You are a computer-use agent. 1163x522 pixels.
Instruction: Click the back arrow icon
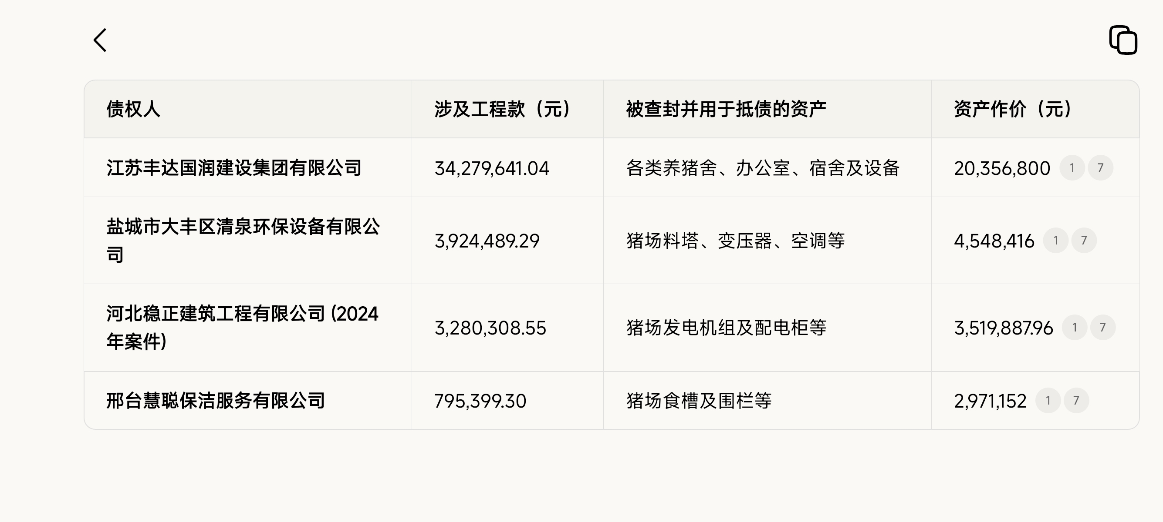point(100,40)
